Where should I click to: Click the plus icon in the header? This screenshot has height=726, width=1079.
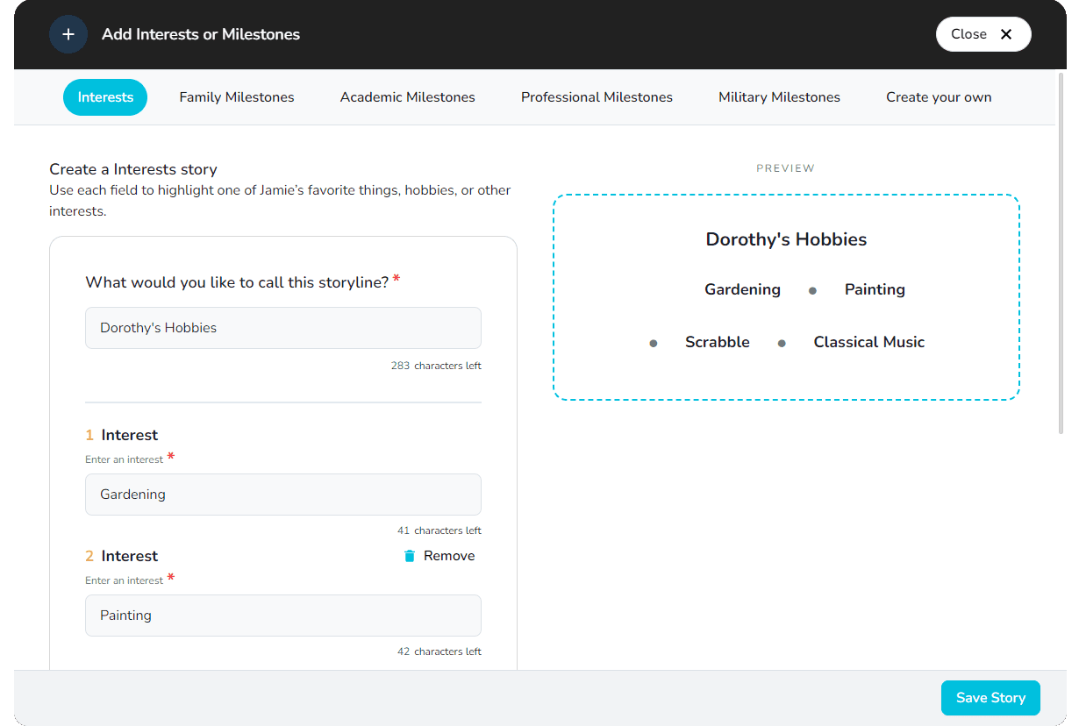68,34
